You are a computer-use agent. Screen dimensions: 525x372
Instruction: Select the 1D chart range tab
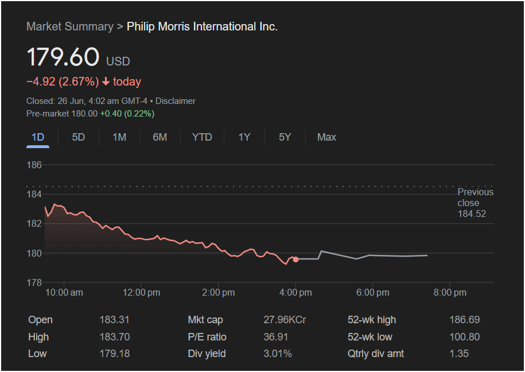point(38,137)
